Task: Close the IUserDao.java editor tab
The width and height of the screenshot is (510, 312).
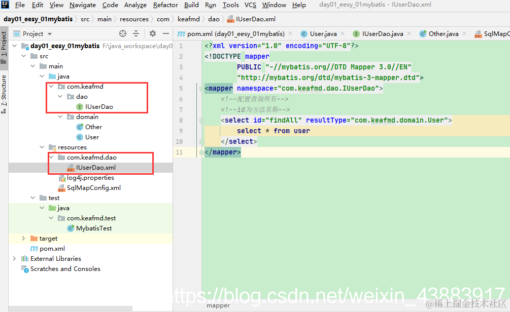Action: click(x=409, y=33)
